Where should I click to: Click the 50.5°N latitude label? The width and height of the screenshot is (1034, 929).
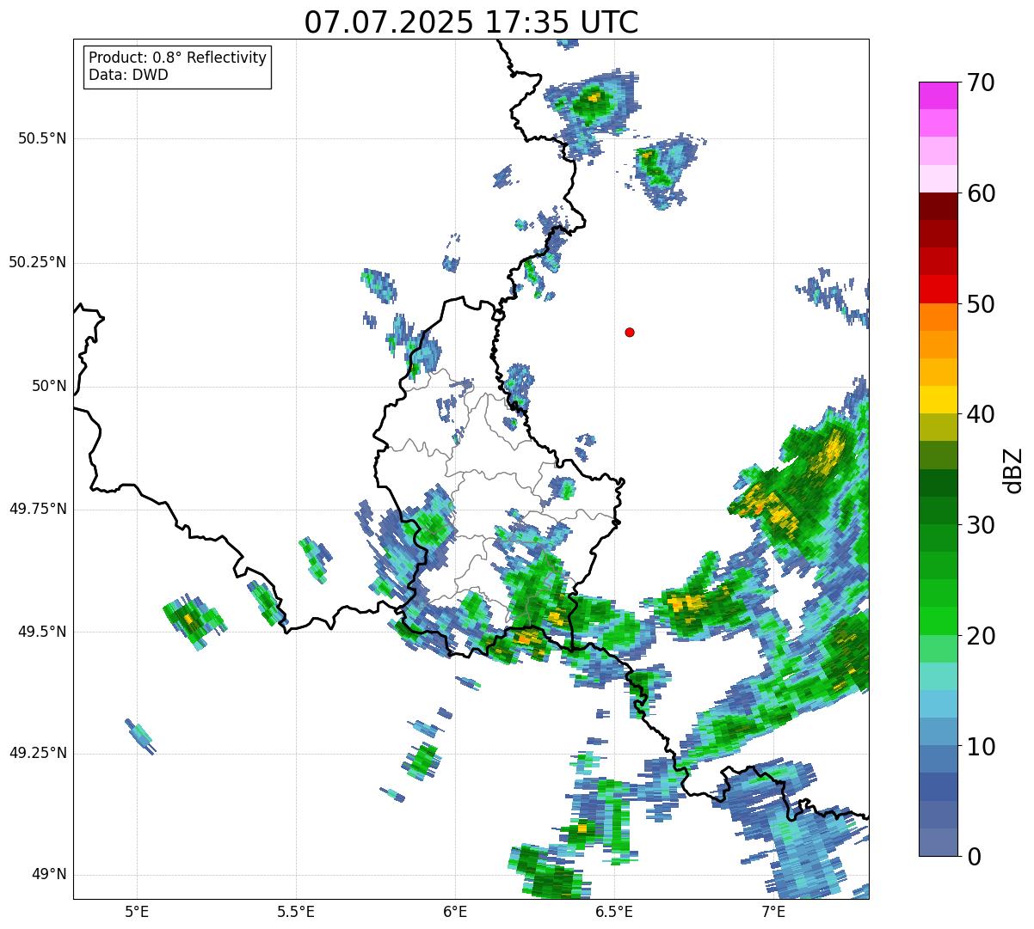42,138
